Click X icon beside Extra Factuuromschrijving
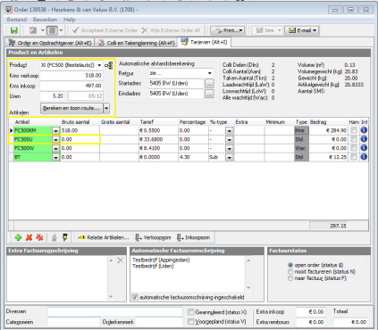Screen dimensions: 378x330 click(x=121, y=260)
